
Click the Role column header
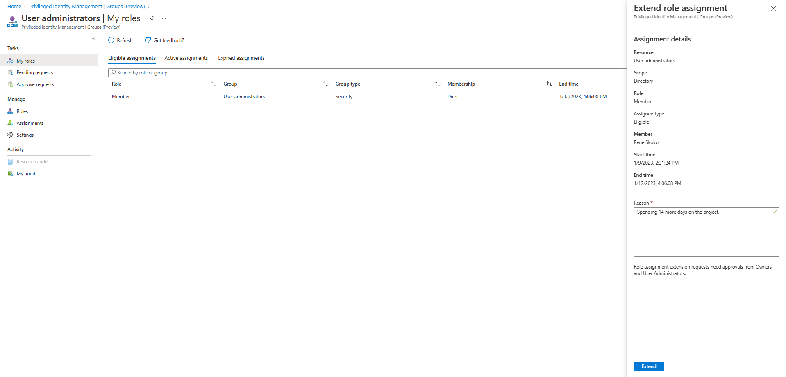click(117, 84)
